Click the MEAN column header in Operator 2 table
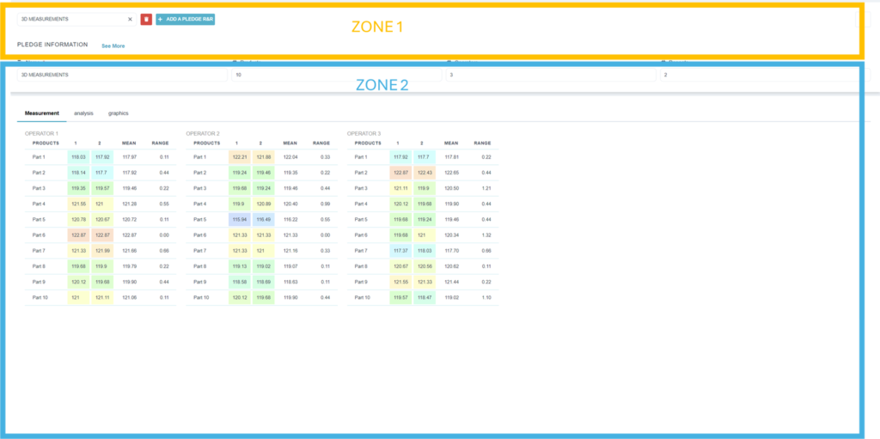Viewport: 880px width, 439px height. [x=290, y=143]
